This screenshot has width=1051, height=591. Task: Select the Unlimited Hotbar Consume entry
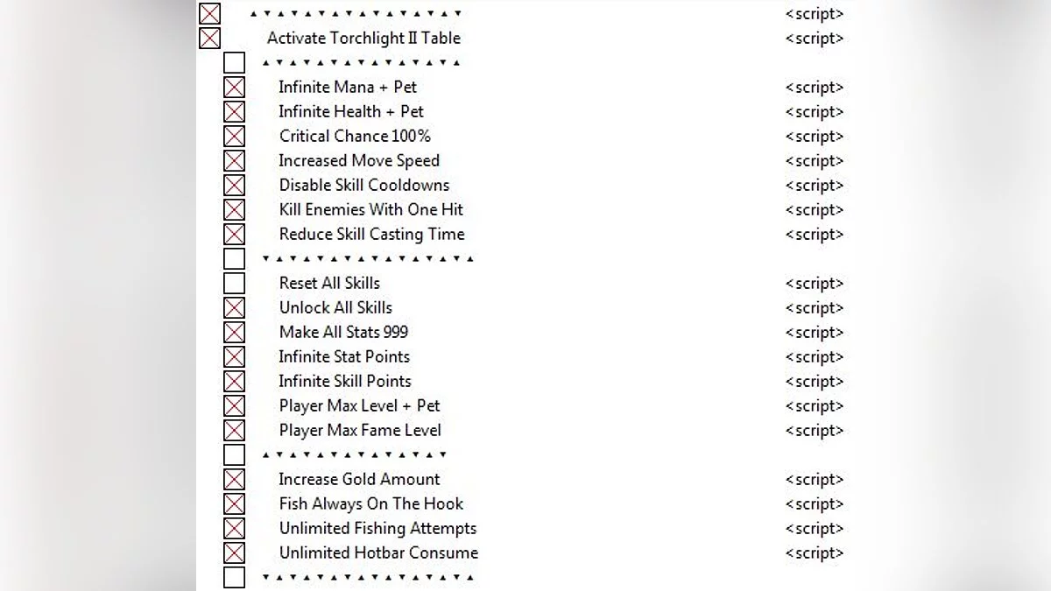pyautogui.click(x=378, y=553)
